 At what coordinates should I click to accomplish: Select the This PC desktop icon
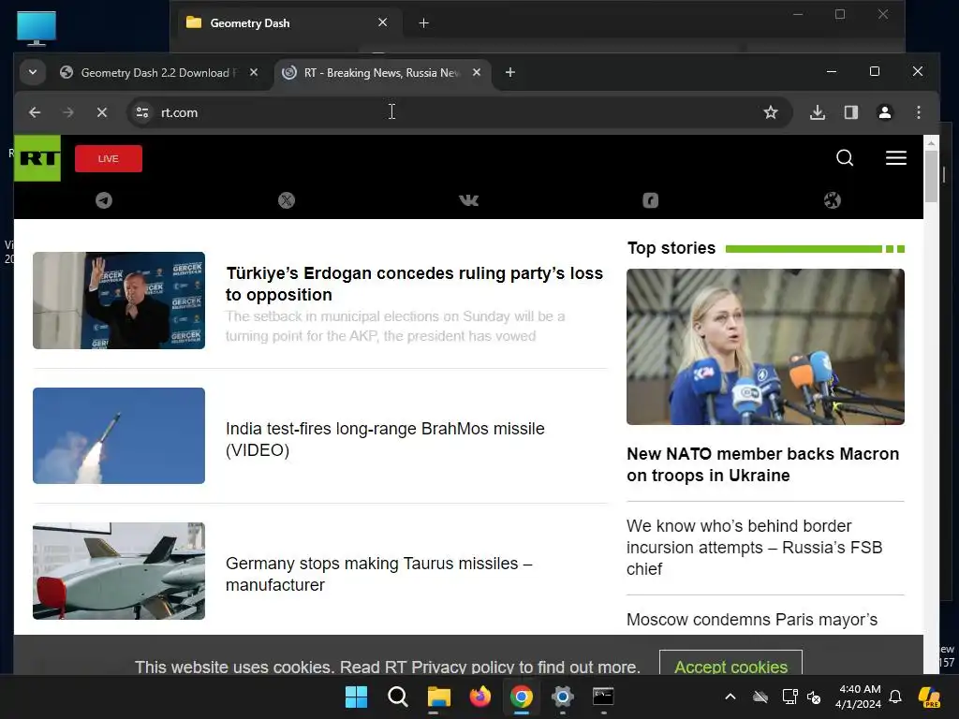point(37,28)
